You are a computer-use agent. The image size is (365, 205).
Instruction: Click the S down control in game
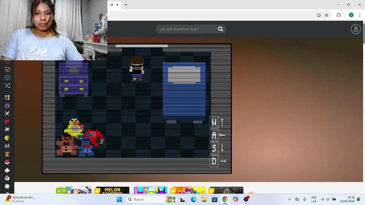(214, 148)
